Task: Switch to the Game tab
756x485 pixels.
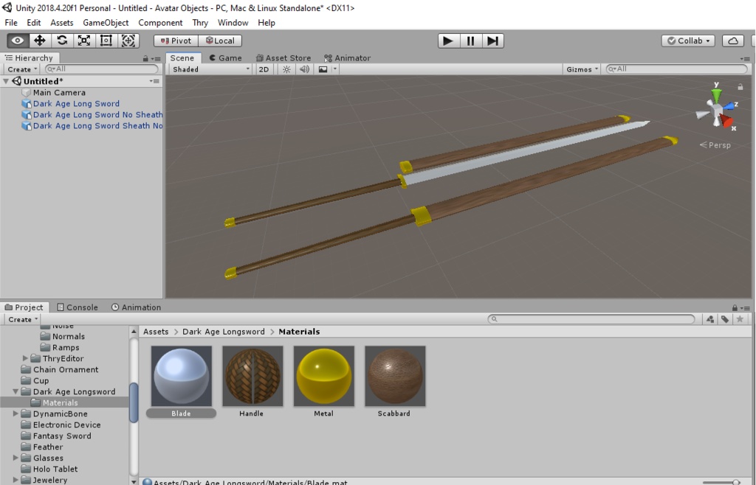Action: pyautogui.click(x=223, y=57)
